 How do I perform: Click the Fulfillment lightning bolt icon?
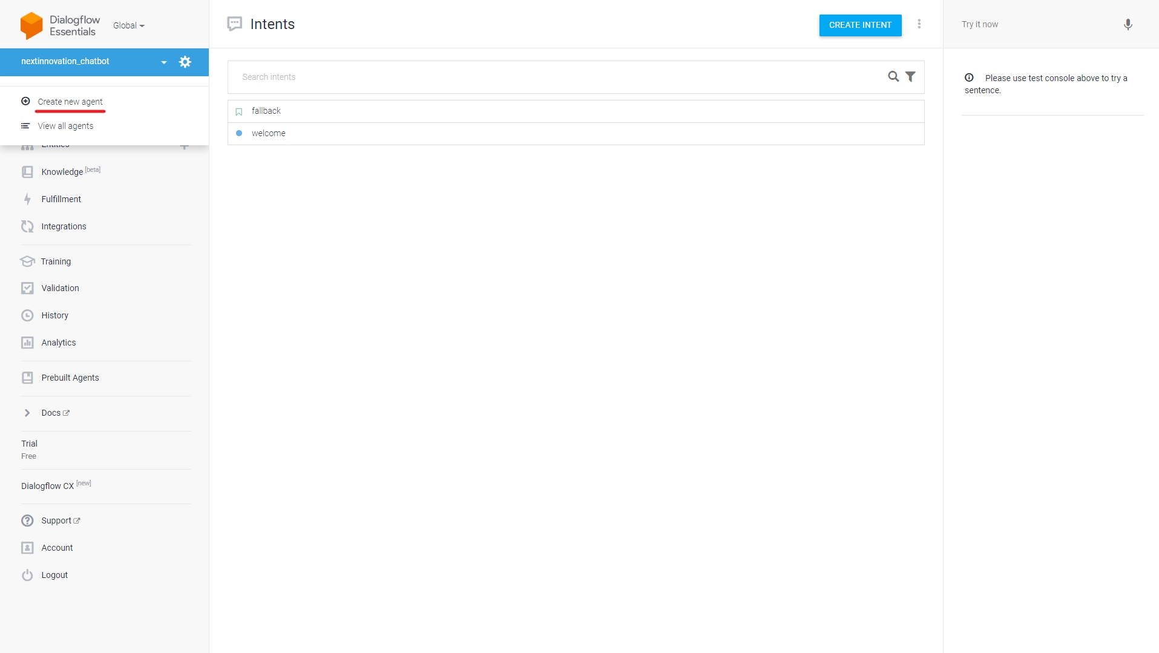[x=27, y=199]
